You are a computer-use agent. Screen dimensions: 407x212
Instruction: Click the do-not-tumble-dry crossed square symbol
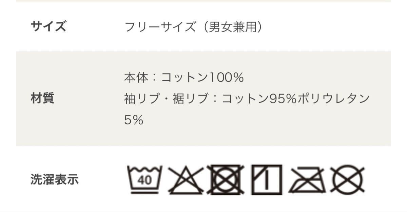226,179
